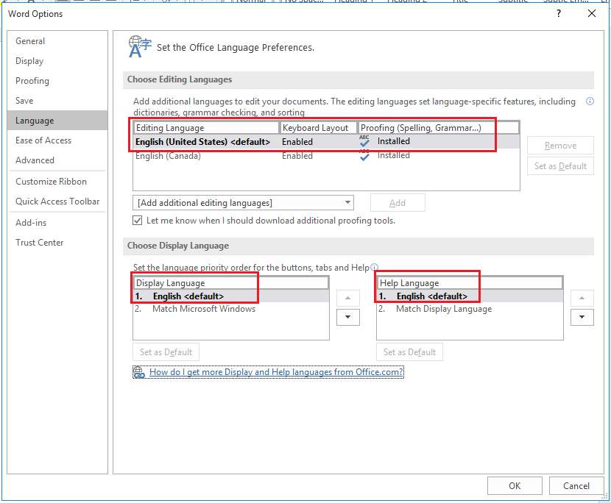Select English default in Help Language list
Viewport: 611px width, 503px height.
click(x=470, y=296)
